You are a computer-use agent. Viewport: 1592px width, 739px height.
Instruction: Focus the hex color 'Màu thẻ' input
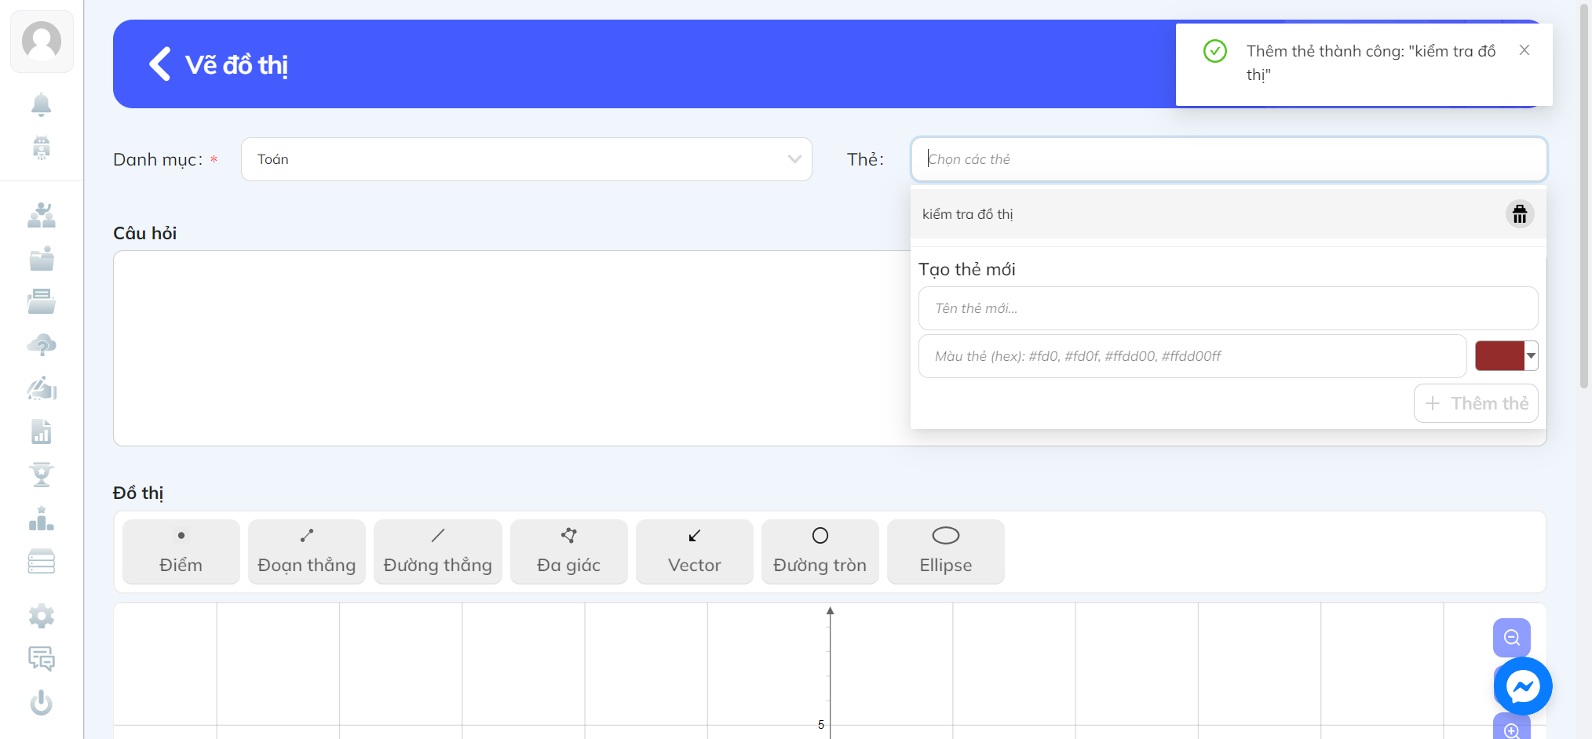click(1192, 356)
